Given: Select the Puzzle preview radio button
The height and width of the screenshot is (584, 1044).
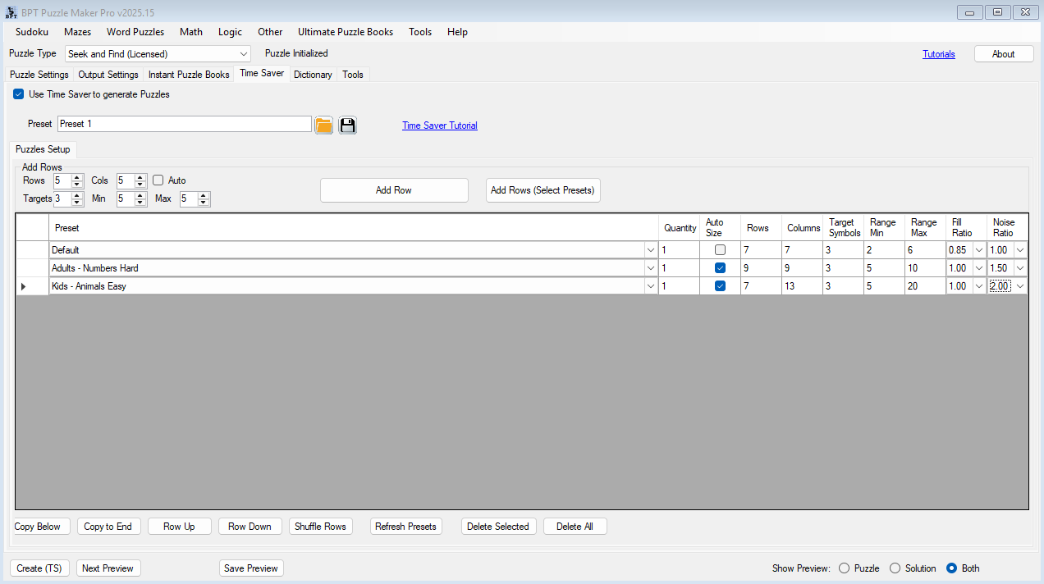Looking at the screenshot, I should click(844, 568).
